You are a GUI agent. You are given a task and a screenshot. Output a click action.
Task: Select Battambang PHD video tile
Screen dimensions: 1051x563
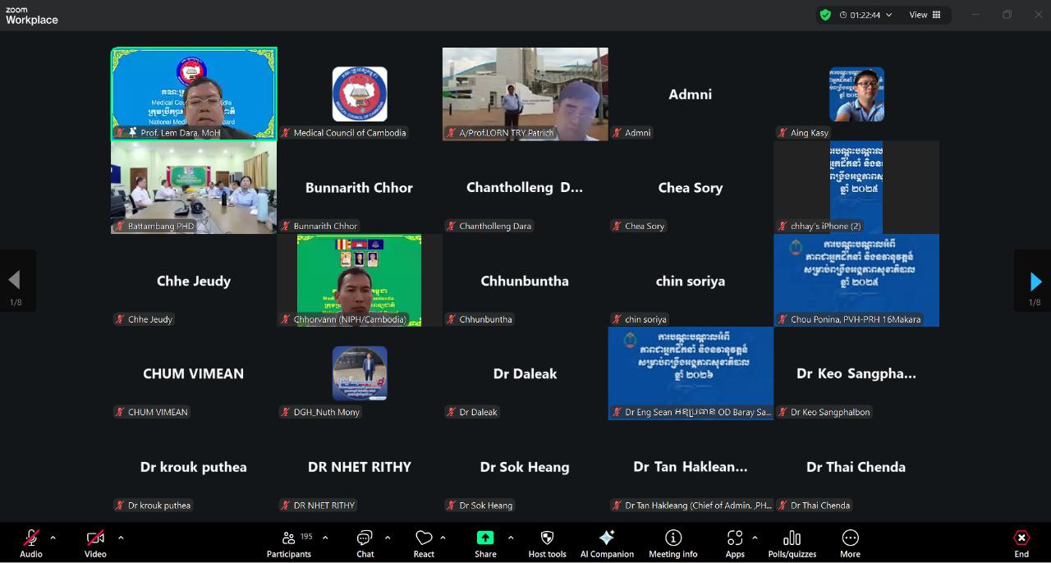click(x=194, y=187)
